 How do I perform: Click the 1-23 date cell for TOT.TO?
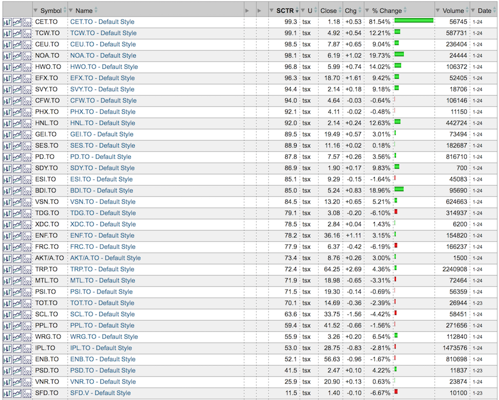pos(478,303)
